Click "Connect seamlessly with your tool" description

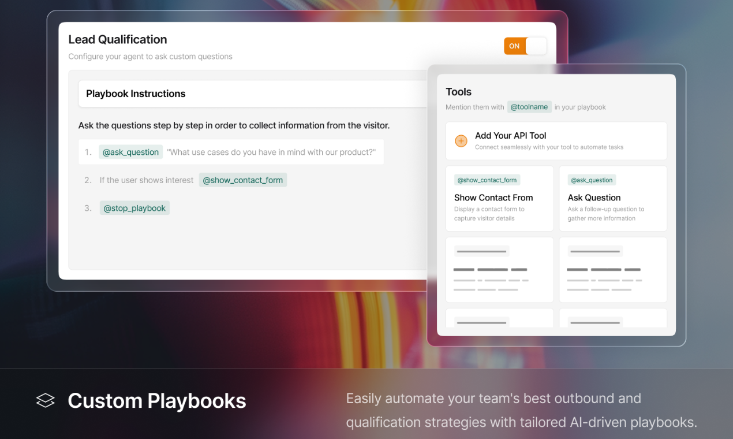coord(549,147)
